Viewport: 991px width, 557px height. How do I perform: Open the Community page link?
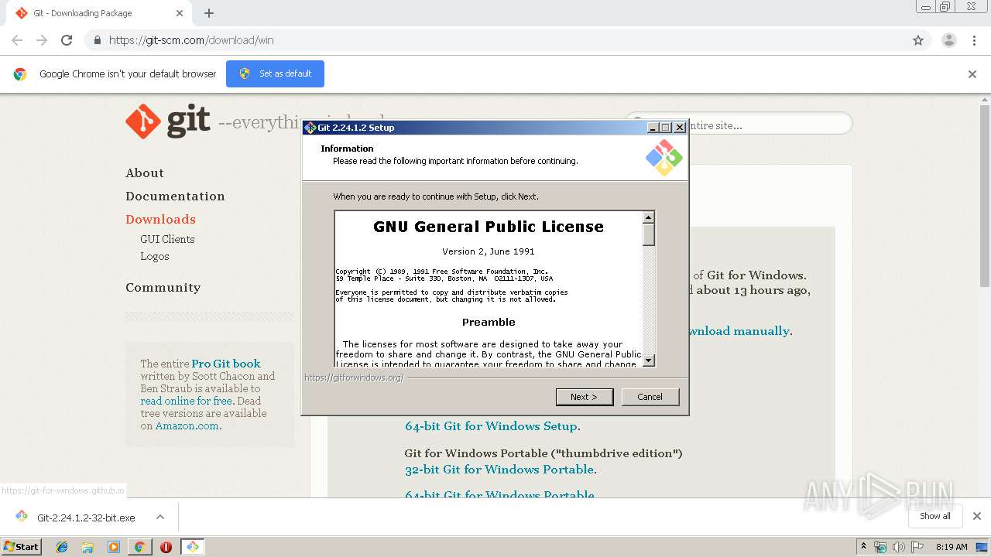tap(163, 288)
